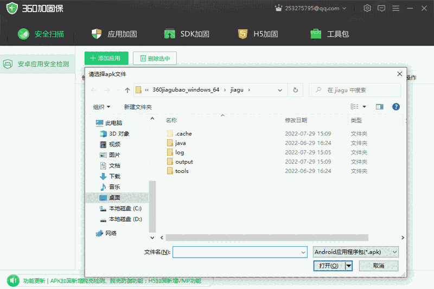
Task: Click the 打开 button
Action: click(329, 266)
